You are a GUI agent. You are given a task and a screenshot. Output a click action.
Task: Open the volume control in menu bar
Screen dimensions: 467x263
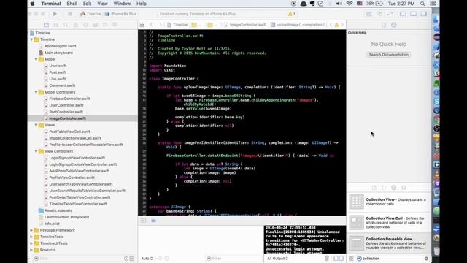[339, 4]
